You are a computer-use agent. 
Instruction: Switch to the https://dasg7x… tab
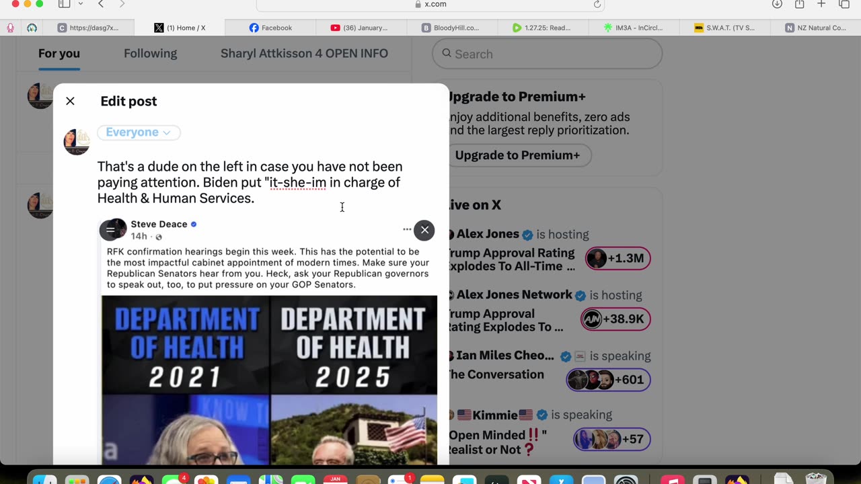[x=88, y=28]
